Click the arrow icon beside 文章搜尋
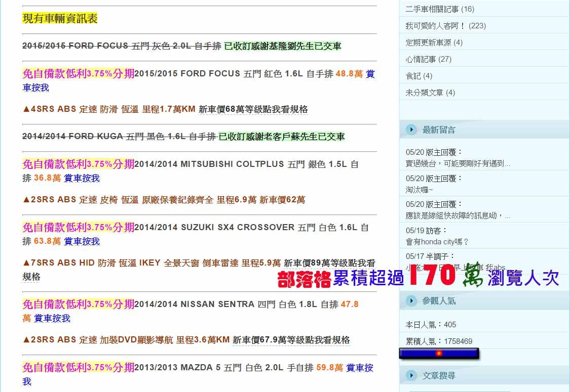This screenshot has height=392, width=570. click(x=411, y=375)
